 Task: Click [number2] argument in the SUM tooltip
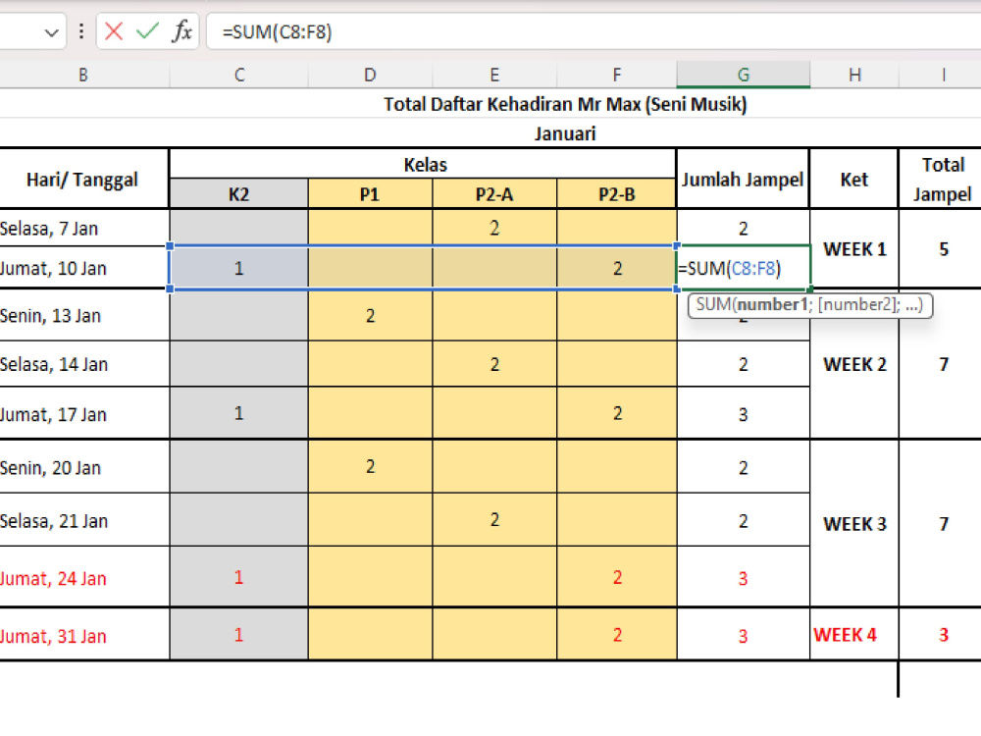(857, 305)
